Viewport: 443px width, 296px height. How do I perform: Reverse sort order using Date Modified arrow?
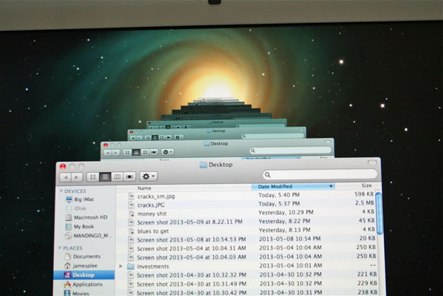click(x=331, y=186)
